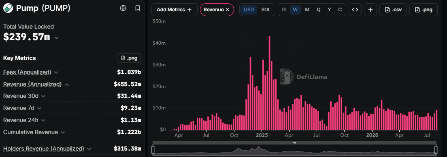Select yearly Y interval

click(x=329, y=10)
